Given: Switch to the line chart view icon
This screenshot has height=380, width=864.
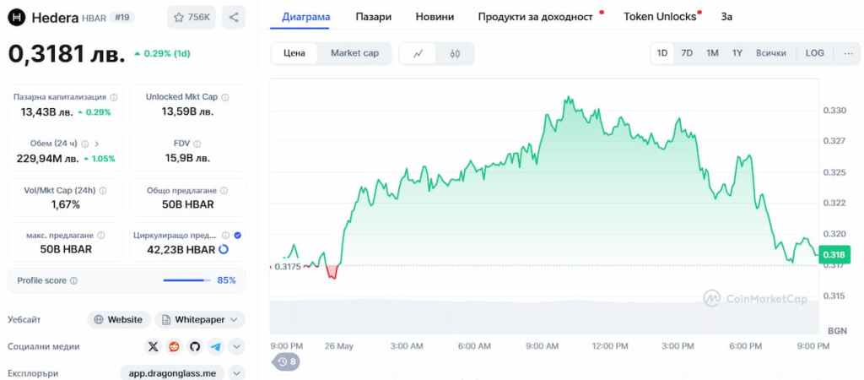Looking at the screenshot, I should [x=418, y=53].
